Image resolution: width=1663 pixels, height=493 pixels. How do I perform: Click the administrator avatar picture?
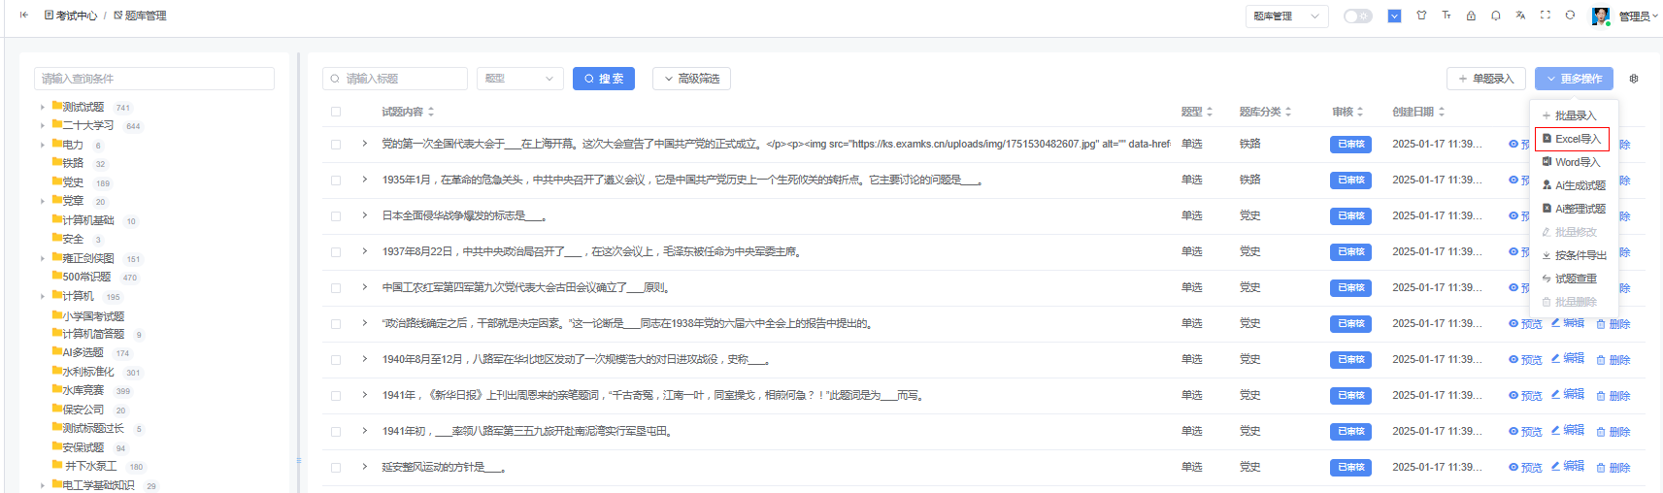click(x=1601, y=16)
